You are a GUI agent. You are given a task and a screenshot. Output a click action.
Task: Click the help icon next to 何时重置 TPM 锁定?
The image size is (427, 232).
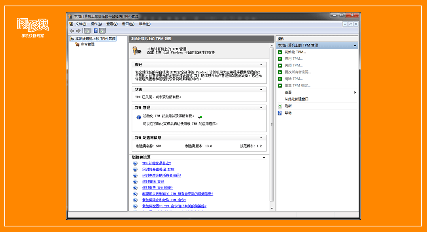(x=135, y=188)
